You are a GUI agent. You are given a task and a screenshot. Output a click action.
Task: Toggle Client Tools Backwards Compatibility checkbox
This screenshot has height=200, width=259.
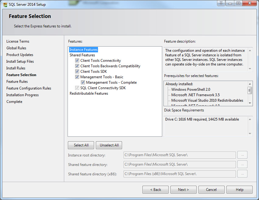coord(77,66)
